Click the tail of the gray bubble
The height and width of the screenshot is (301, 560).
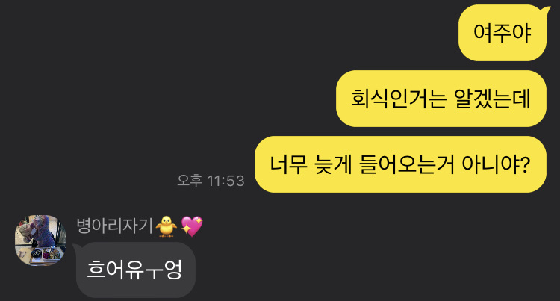(x=76, y=247)
